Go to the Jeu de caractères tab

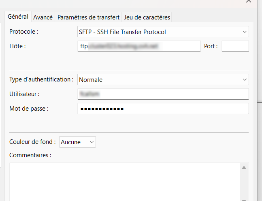pos(147,17)
